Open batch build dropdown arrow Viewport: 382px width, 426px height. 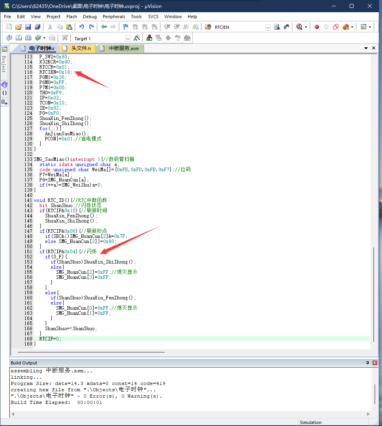point(44,38)
